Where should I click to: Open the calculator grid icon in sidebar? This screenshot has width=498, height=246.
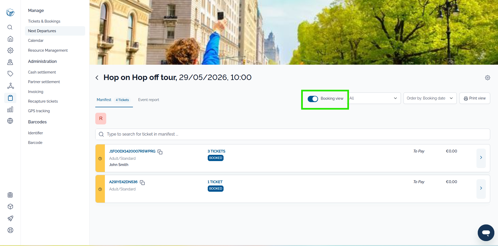tap(10, 195)
